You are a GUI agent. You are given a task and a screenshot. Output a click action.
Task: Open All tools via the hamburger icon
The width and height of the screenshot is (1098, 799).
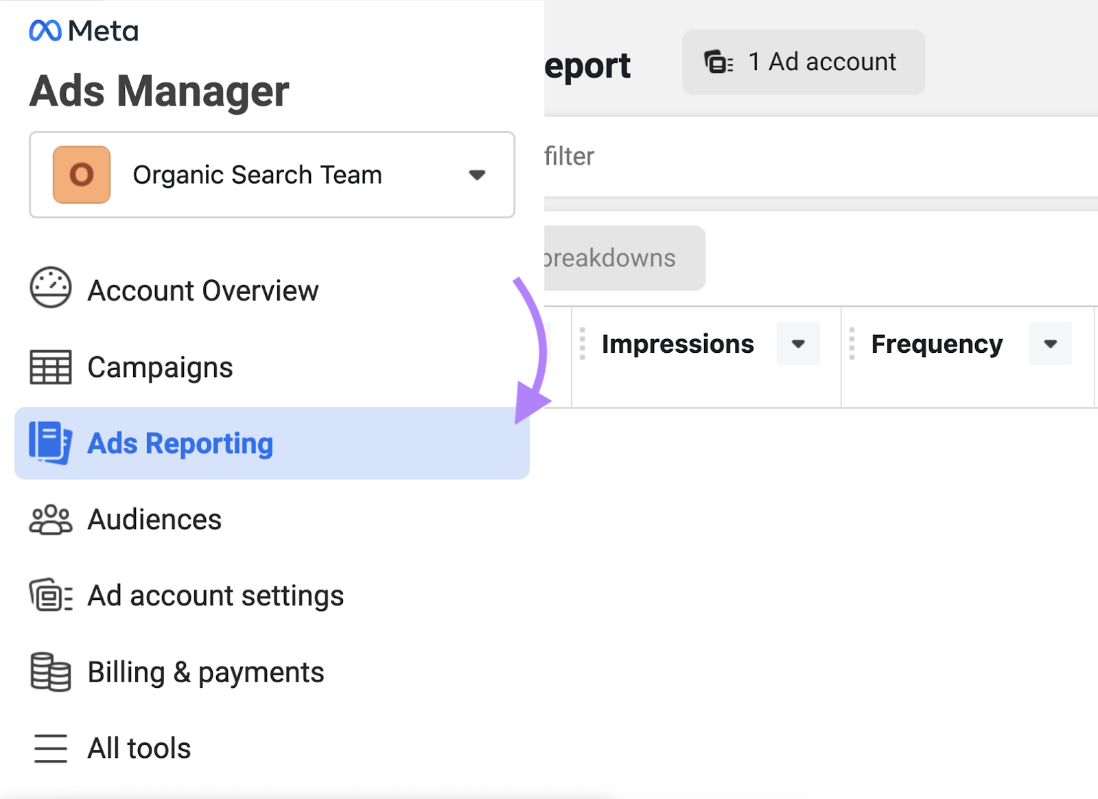(49, 749)
